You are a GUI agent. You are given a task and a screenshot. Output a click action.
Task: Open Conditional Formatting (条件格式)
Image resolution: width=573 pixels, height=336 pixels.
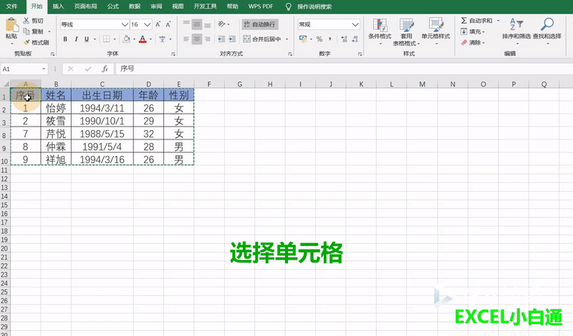[x=380, y=31]
